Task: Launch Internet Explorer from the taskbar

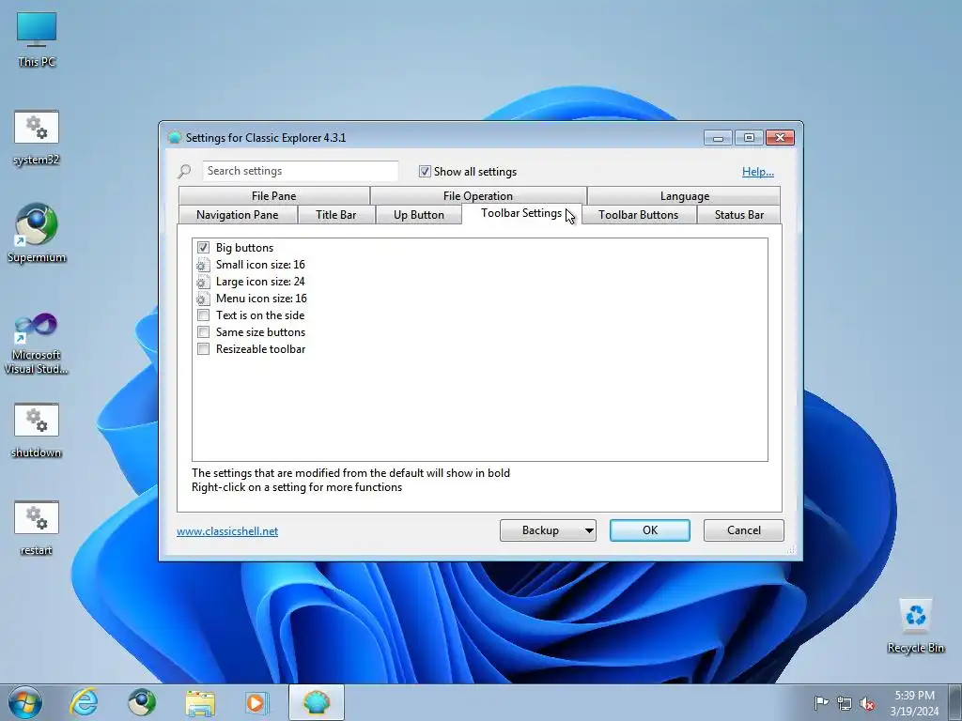Action: (84, 702)
